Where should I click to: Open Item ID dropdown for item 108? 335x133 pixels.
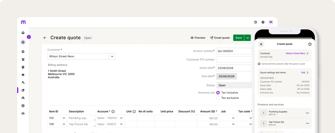pos(64,124)
